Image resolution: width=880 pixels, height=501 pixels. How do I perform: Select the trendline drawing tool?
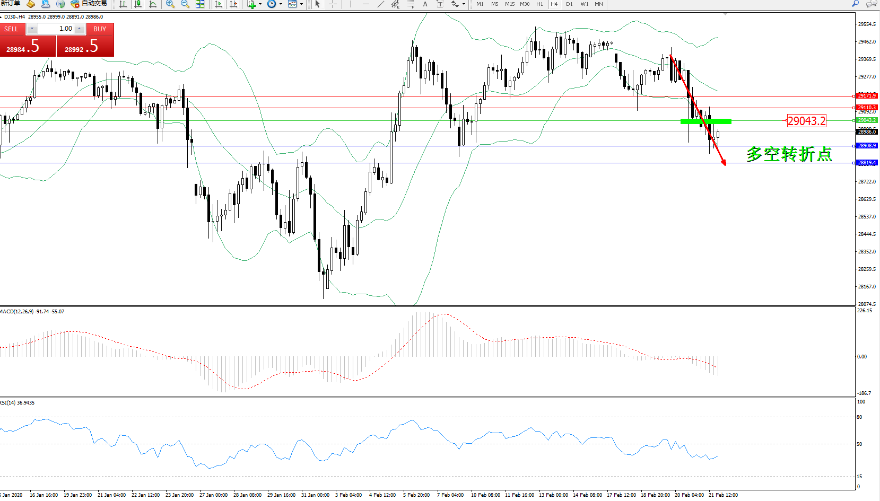[380, 4]
